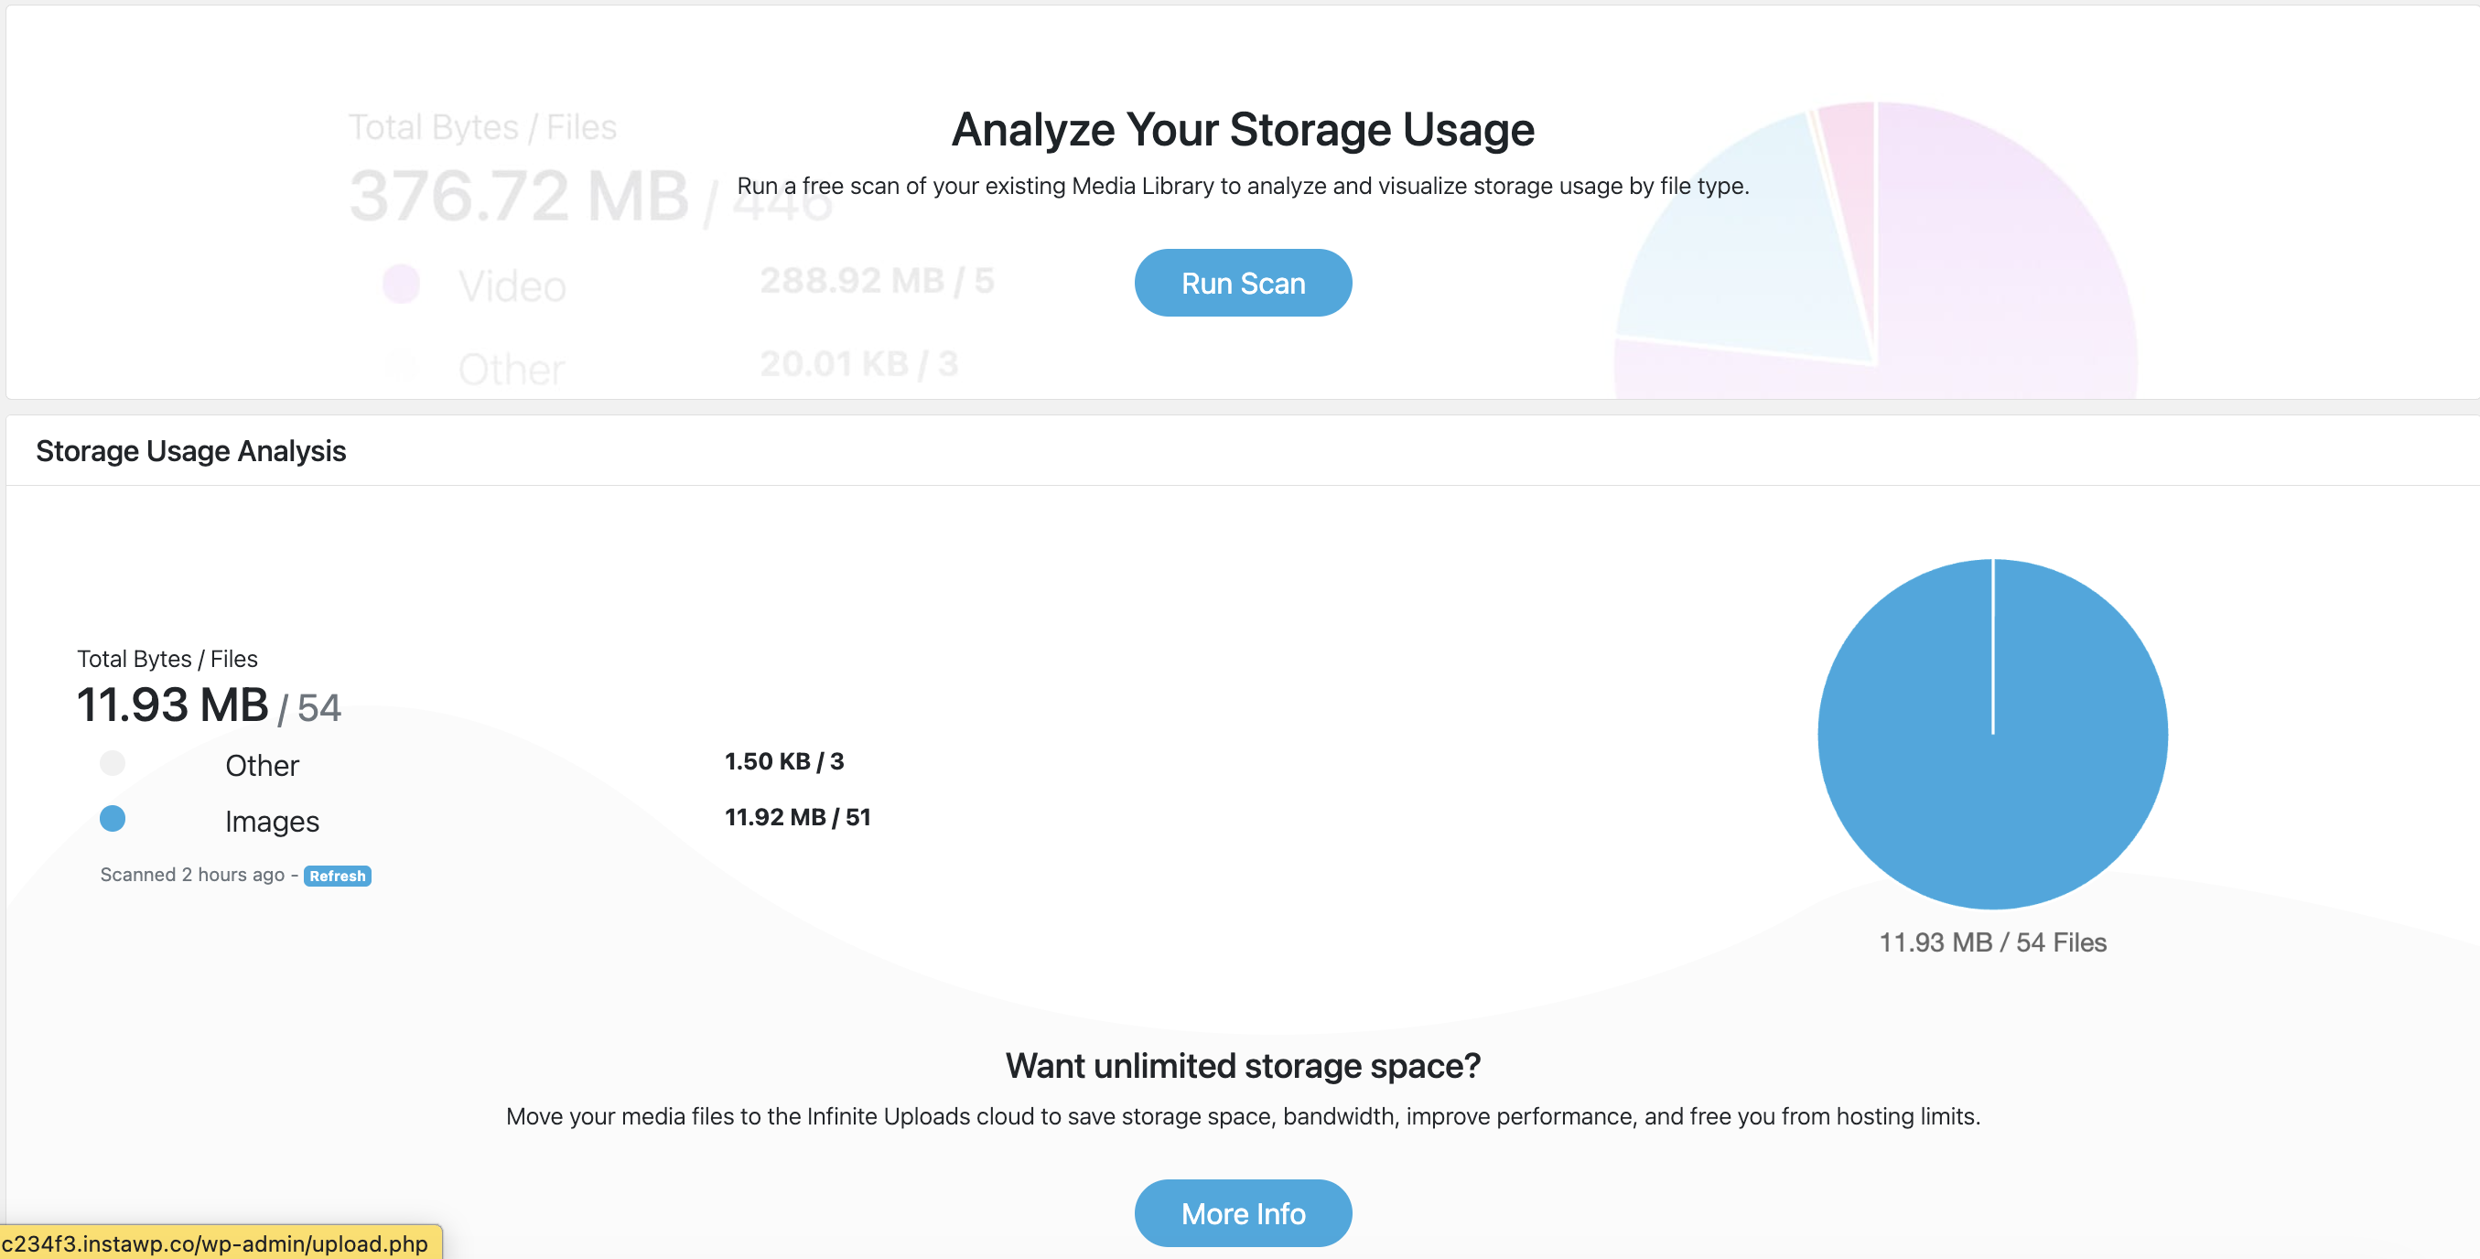Viewport: 2480px width, 1259px height.
Task: Click the Other file type label
Action: [262, 766]
